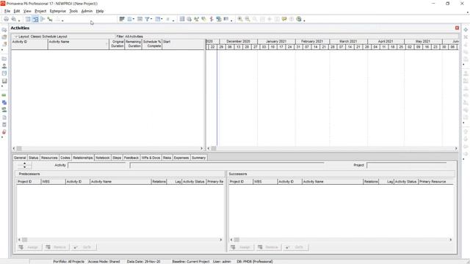Click the dollar-sign cost icon in the toolbar
The width and height of the screenshot is (470, 264).
pos(211,19)
